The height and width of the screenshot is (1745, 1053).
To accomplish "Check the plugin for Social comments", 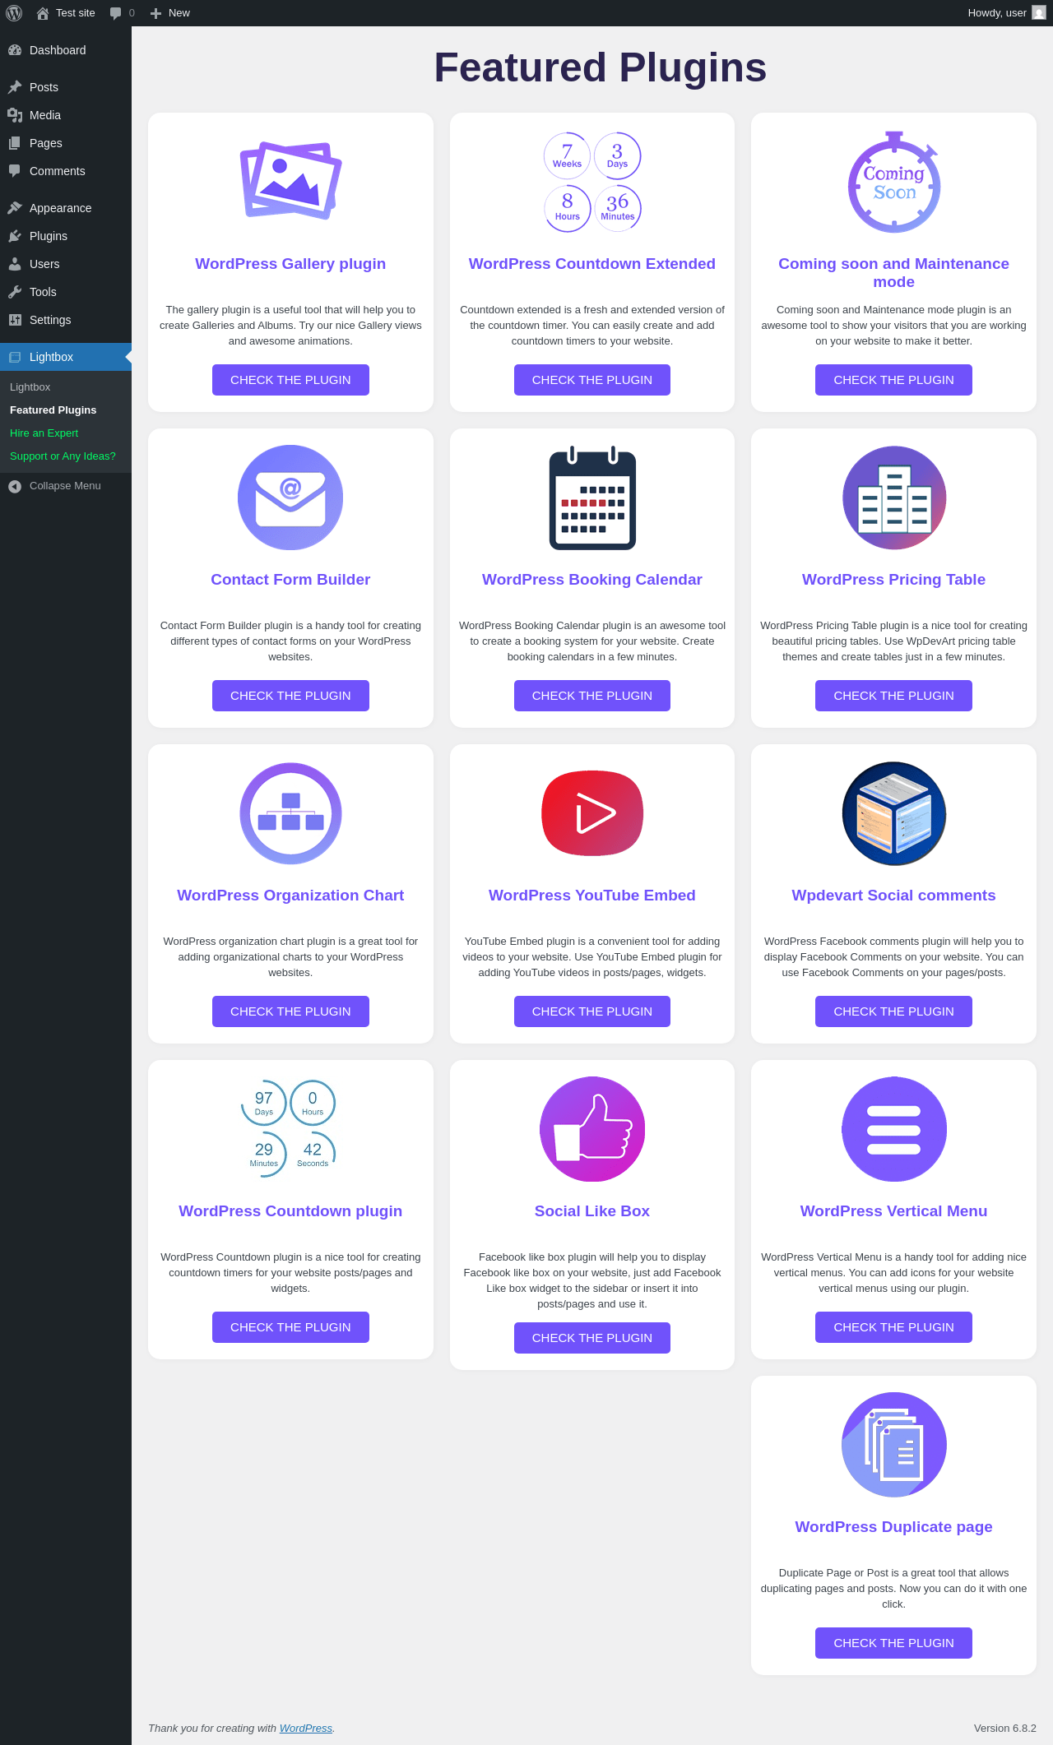I will (x=894, y=1011).
